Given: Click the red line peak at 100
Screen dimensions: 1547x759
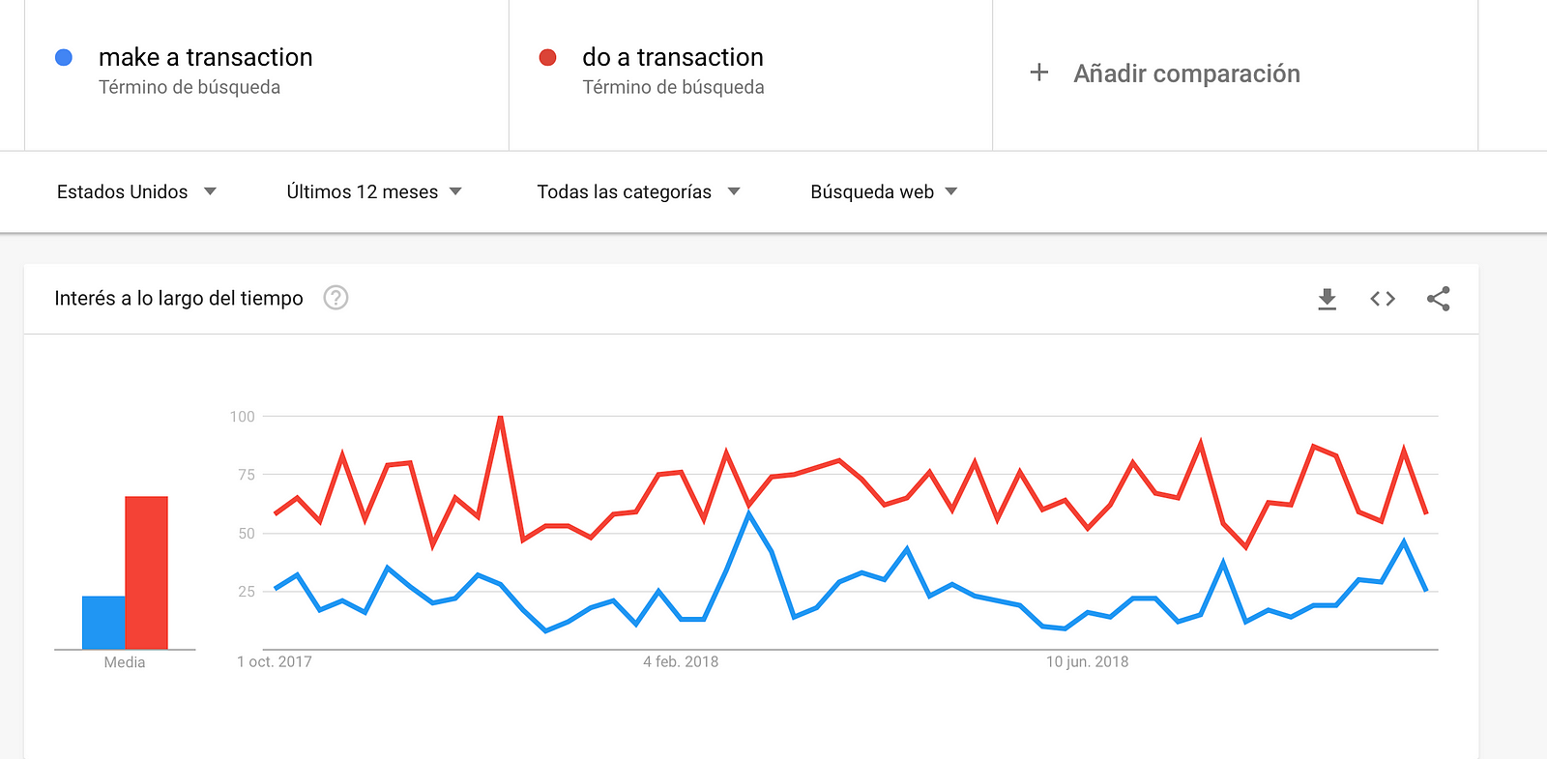Looking at the screenshot, I should coord(500,417).
